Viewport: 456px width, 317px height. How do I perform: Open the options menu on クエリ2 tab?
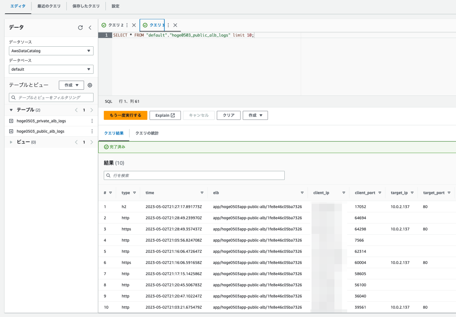[127, 25]
